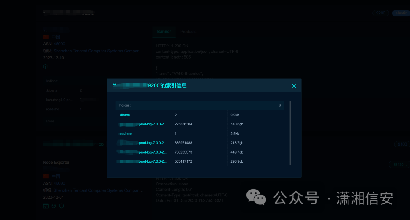Click the 9.9kb size value
Image resolution: width=410 pixels, height=220 pixels.
point(235,115)
